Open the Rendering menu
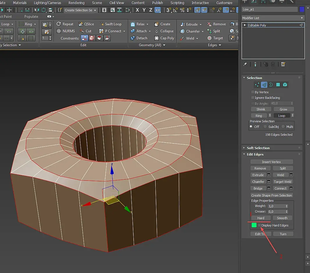The width and height of the screenshot is (310, 273). pyautogui.click(x=76, y=3)
